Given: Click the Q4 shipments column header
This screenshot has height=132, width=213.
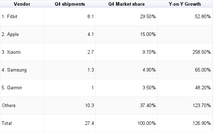Looking at the screenshot, I should tap(70, 4).
